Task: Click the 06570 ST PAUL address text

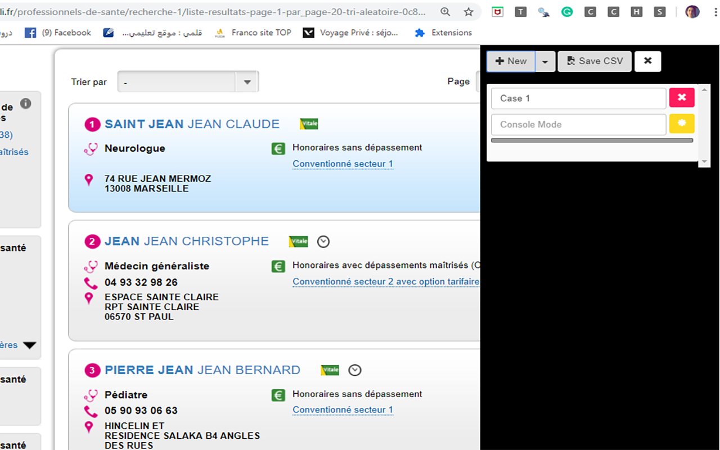Action: coord(139,317)
